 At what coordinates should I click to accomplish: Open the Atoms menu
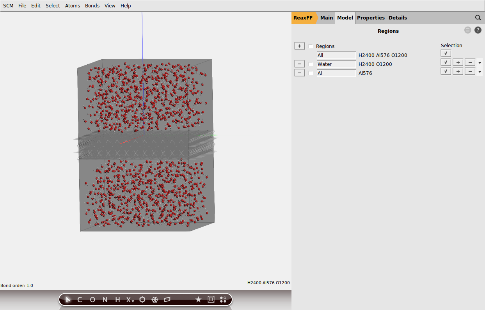(73, 6)
